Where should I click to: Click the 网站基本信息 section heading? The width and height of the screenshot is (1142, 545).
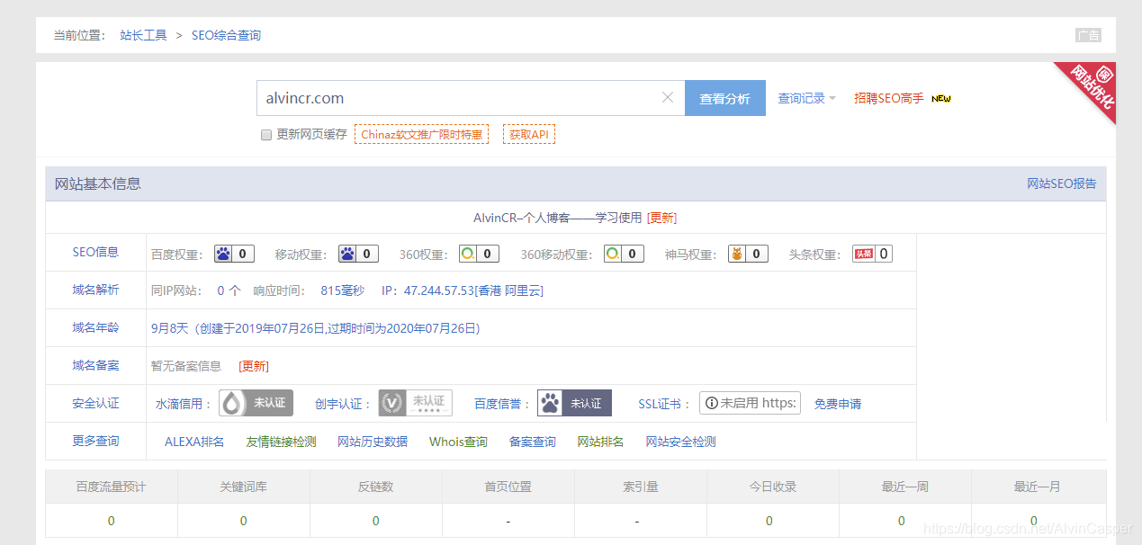pyautogui.click(x=98, y=183)
